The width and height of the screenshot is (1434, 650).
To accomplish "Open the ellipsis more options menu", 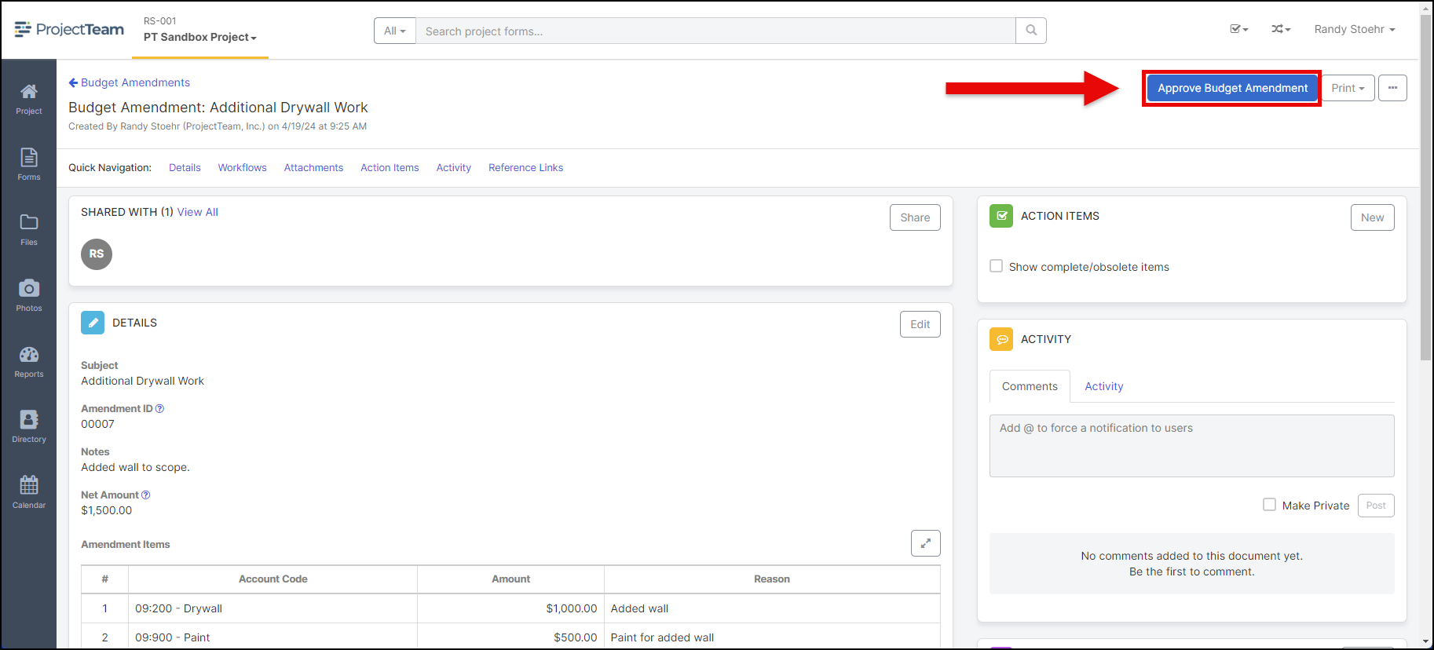I will click(x=1392, y=88).
